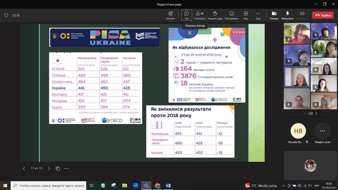338x190 pixels.
Task: Switch to Microsoft Teams taskbar icon
Action: tap(146, 185)
